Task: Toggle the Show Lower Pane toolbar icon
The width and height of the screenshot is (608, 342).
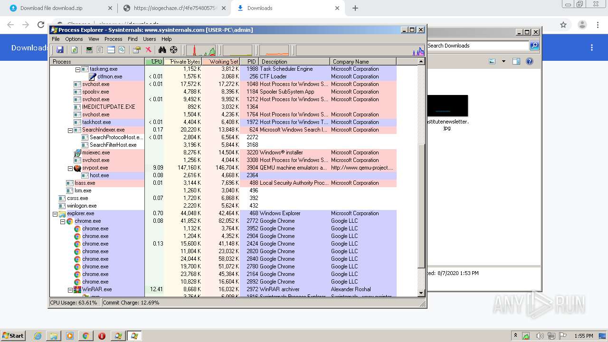Action: click(111, 50)
